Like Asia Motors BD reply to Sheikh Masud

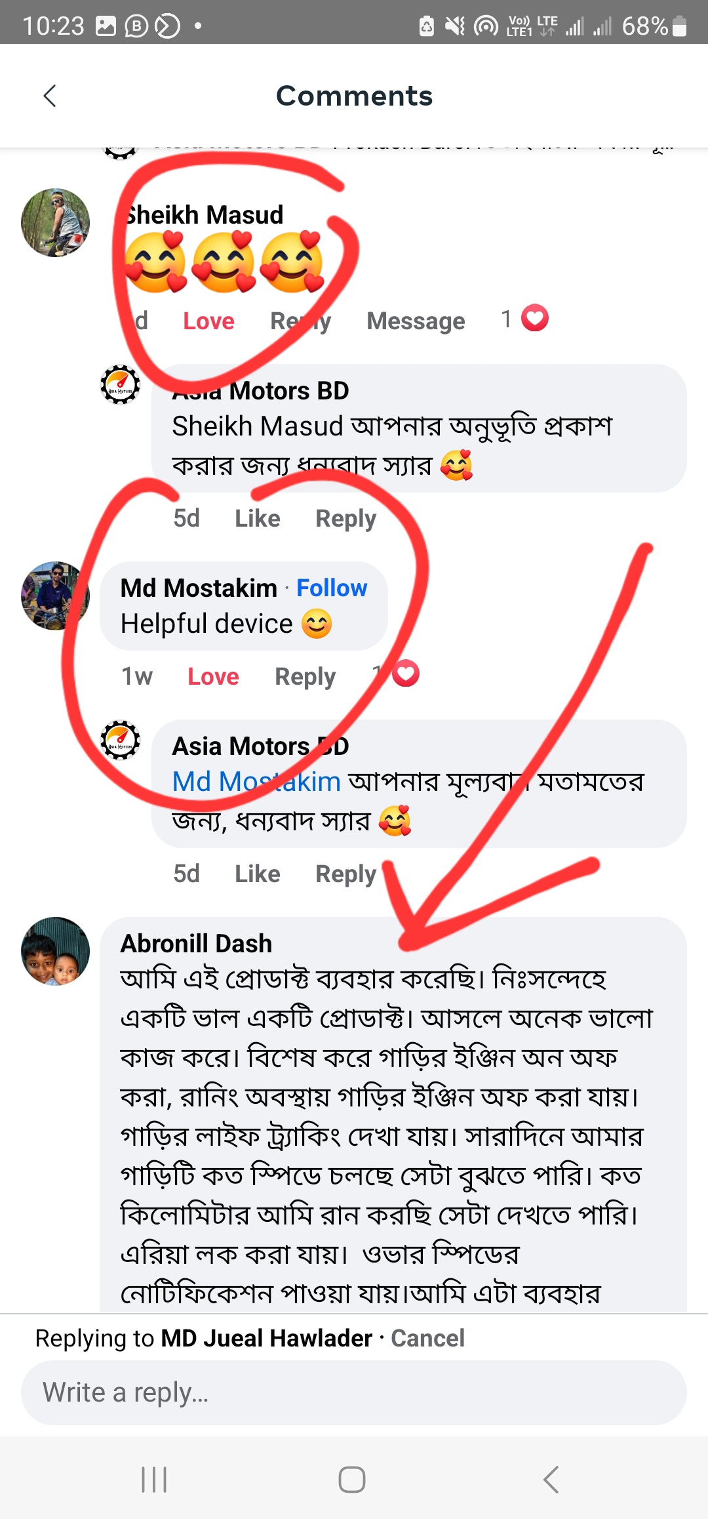pos(257,519)
